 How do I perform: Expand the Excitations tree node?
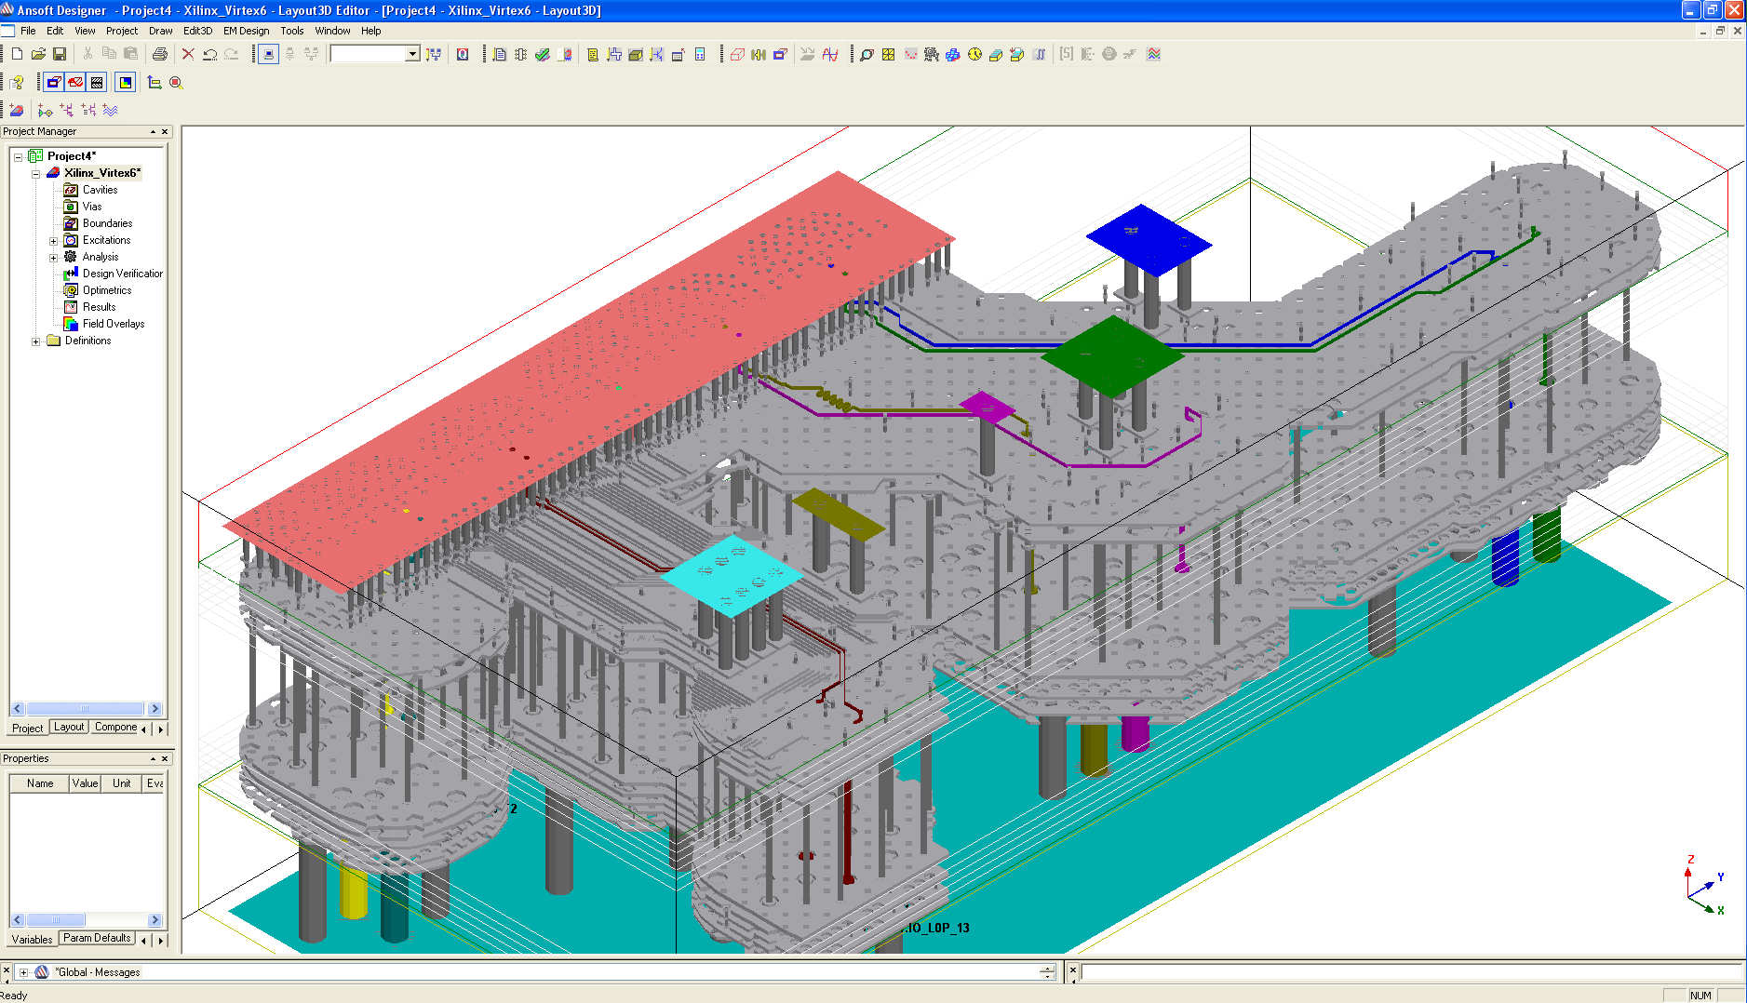click(x=53, y=240)
